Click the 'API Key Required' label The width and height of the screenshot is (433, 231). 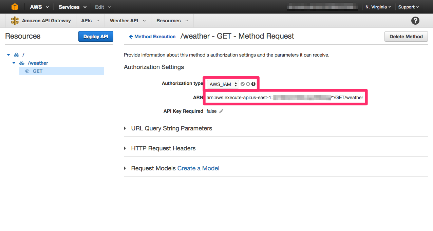pyautogui.click(x=183, y=111)
